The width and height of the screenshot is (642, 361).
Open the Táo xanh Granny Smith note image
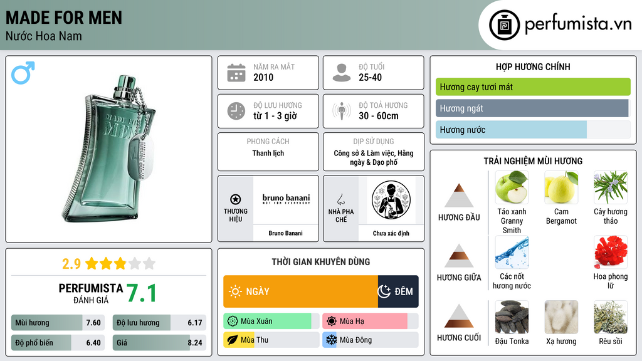click(x=512, y=187)
